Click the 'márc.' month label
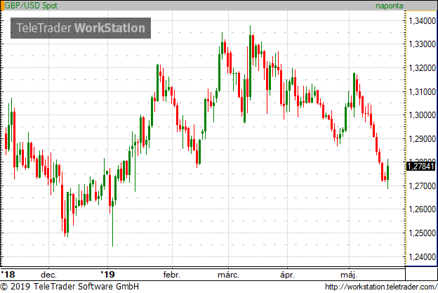 pyautogui.click(x=228, y=275)
